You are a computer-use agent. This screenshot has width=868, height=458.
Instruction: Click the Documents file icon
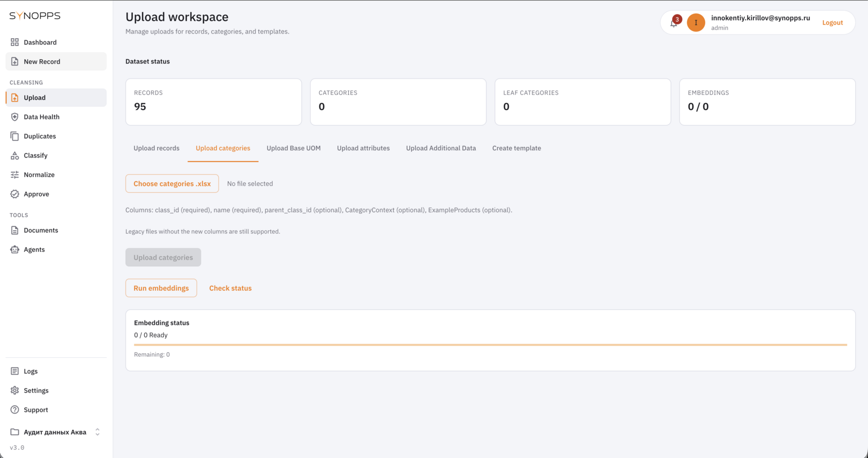coord(14,230)
